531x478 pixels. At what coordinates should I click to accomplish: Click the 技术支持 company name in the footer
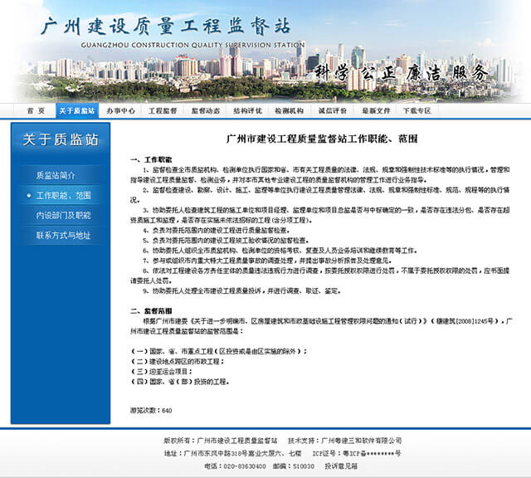pos(345,441)
